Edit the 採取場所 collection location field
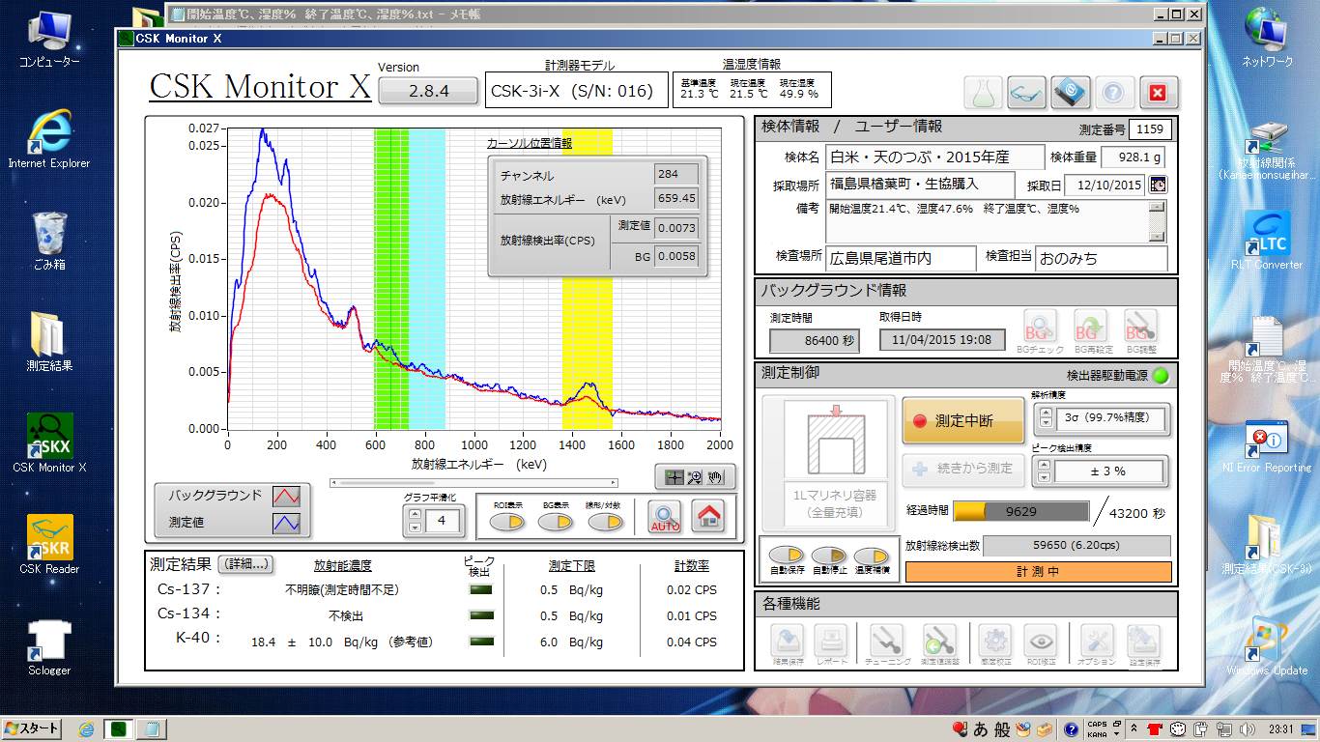Viewport: 1320px width, 742px height. (x=920, y=184)
